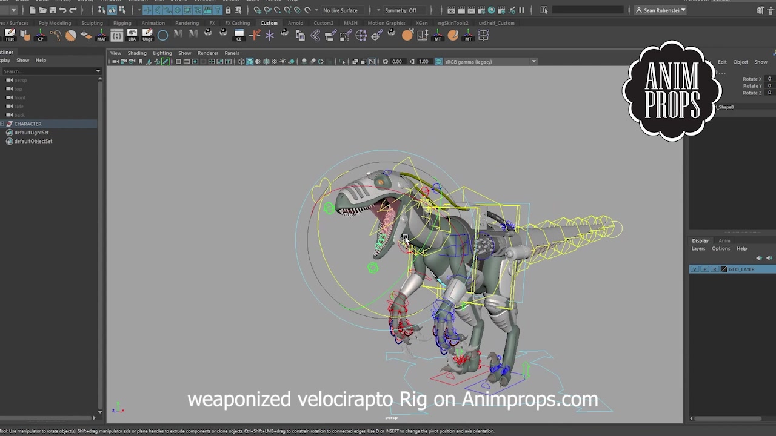Expand the CHARACTER node in outliner

[x=2, y=124]
